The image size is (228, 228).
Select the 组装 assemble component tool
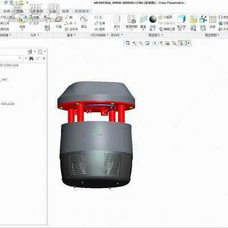(22, 23)
